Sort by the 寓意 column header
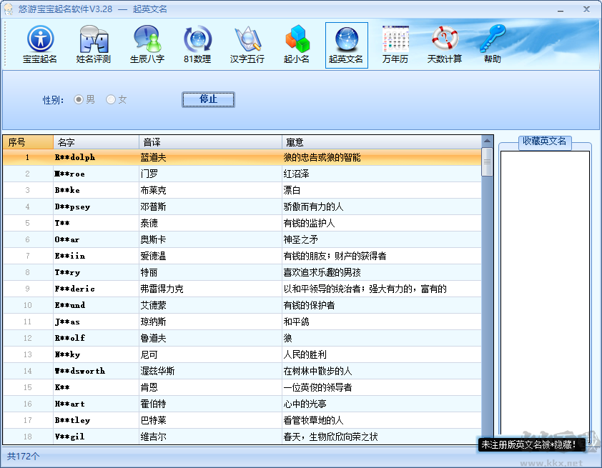Screen dimensions: 602x468 [381, 142]
